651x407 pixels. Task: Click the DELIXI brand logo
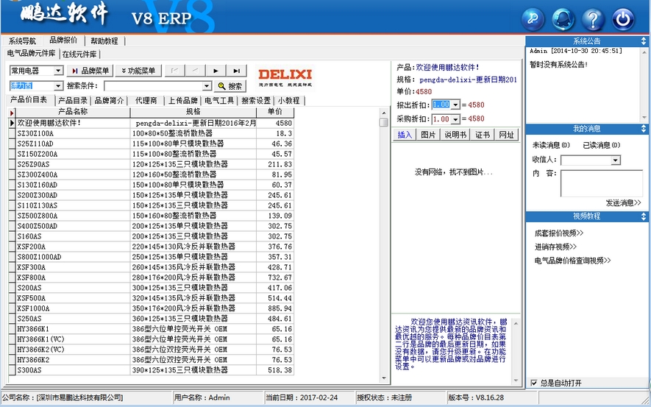coord(285,78)
